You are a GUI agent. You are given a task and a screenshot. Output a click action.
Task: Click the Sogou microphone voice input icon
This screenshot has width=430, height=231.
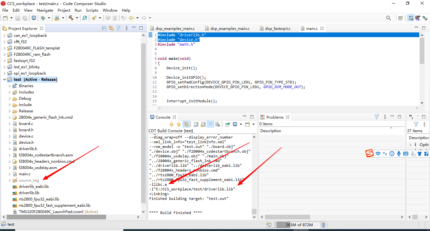click(x=399, y=154)
